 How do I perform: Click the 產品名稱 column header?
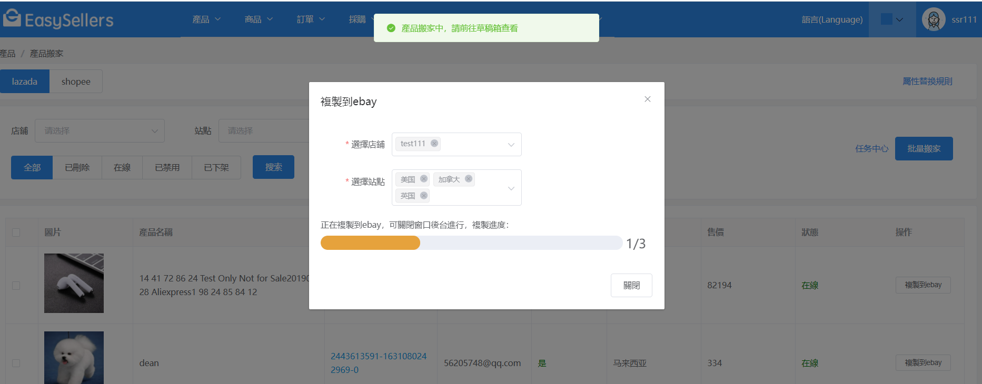[x=156, y=232]
